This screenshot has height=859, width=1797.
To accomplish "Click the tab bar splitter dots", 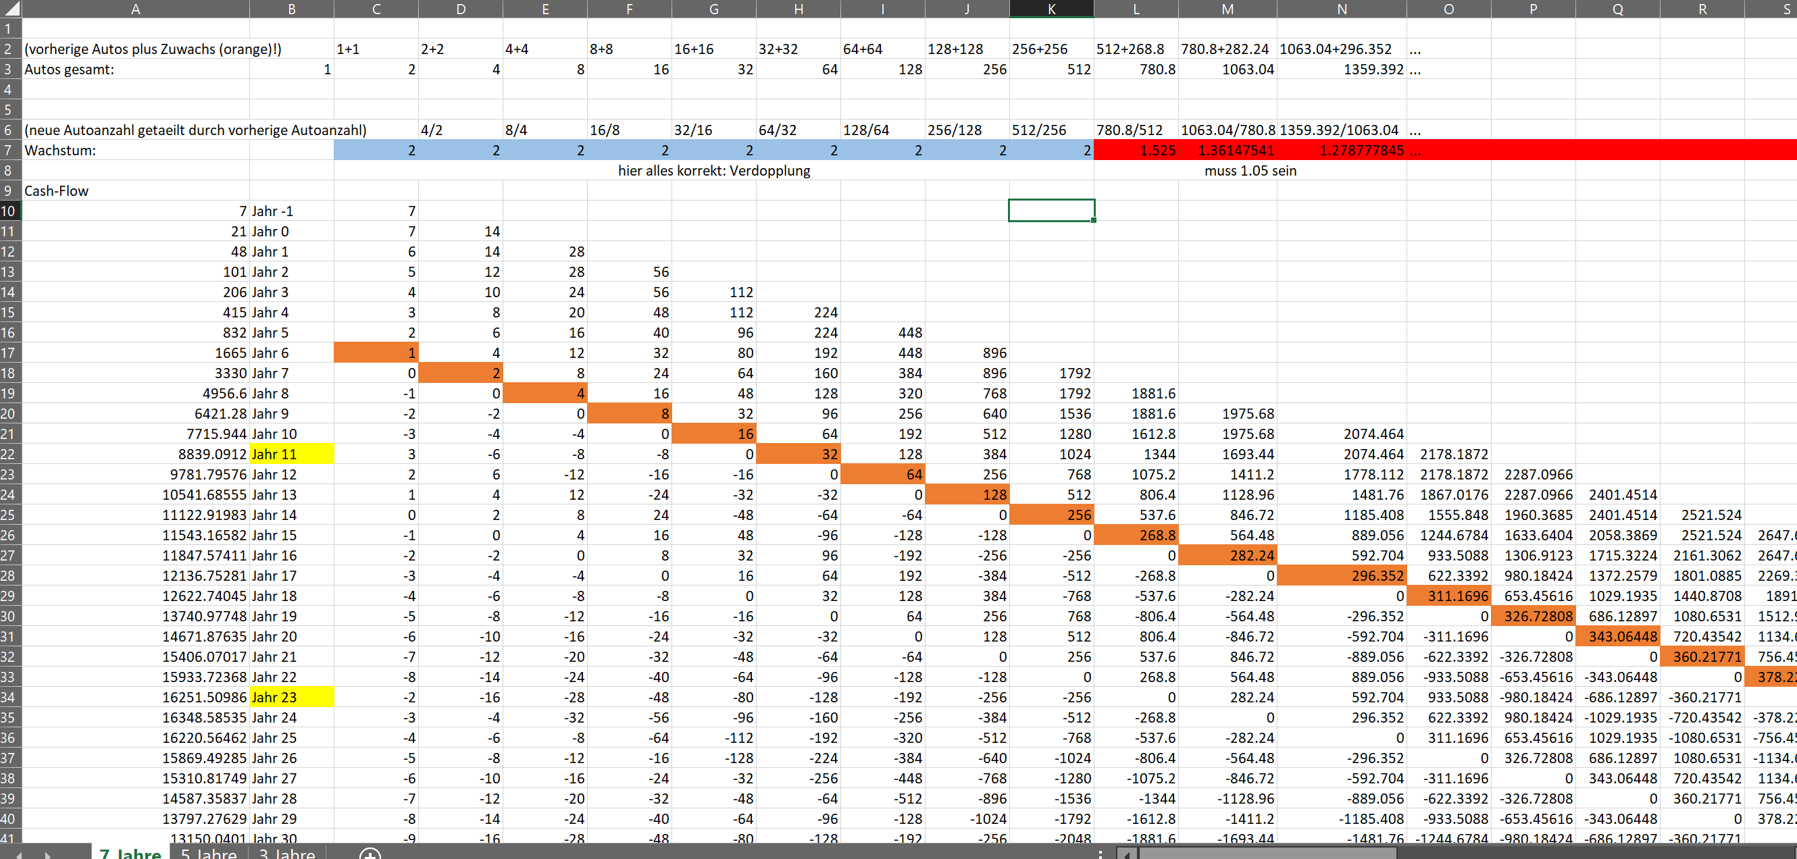I will click(1100, 854).
